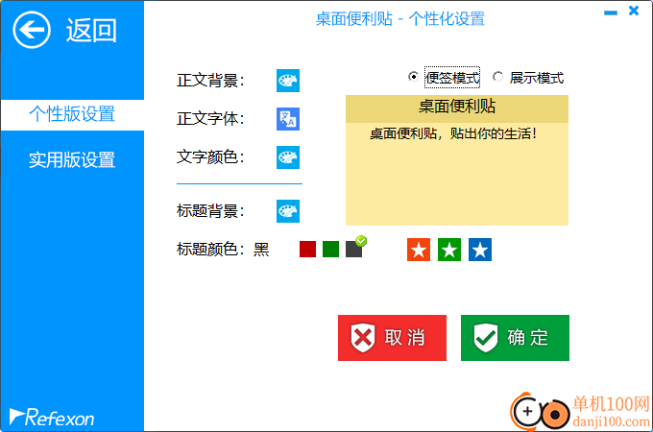The image size is (653, 432).
Task: Click the 确定 confirm button
Action: (x=515, y=338)
